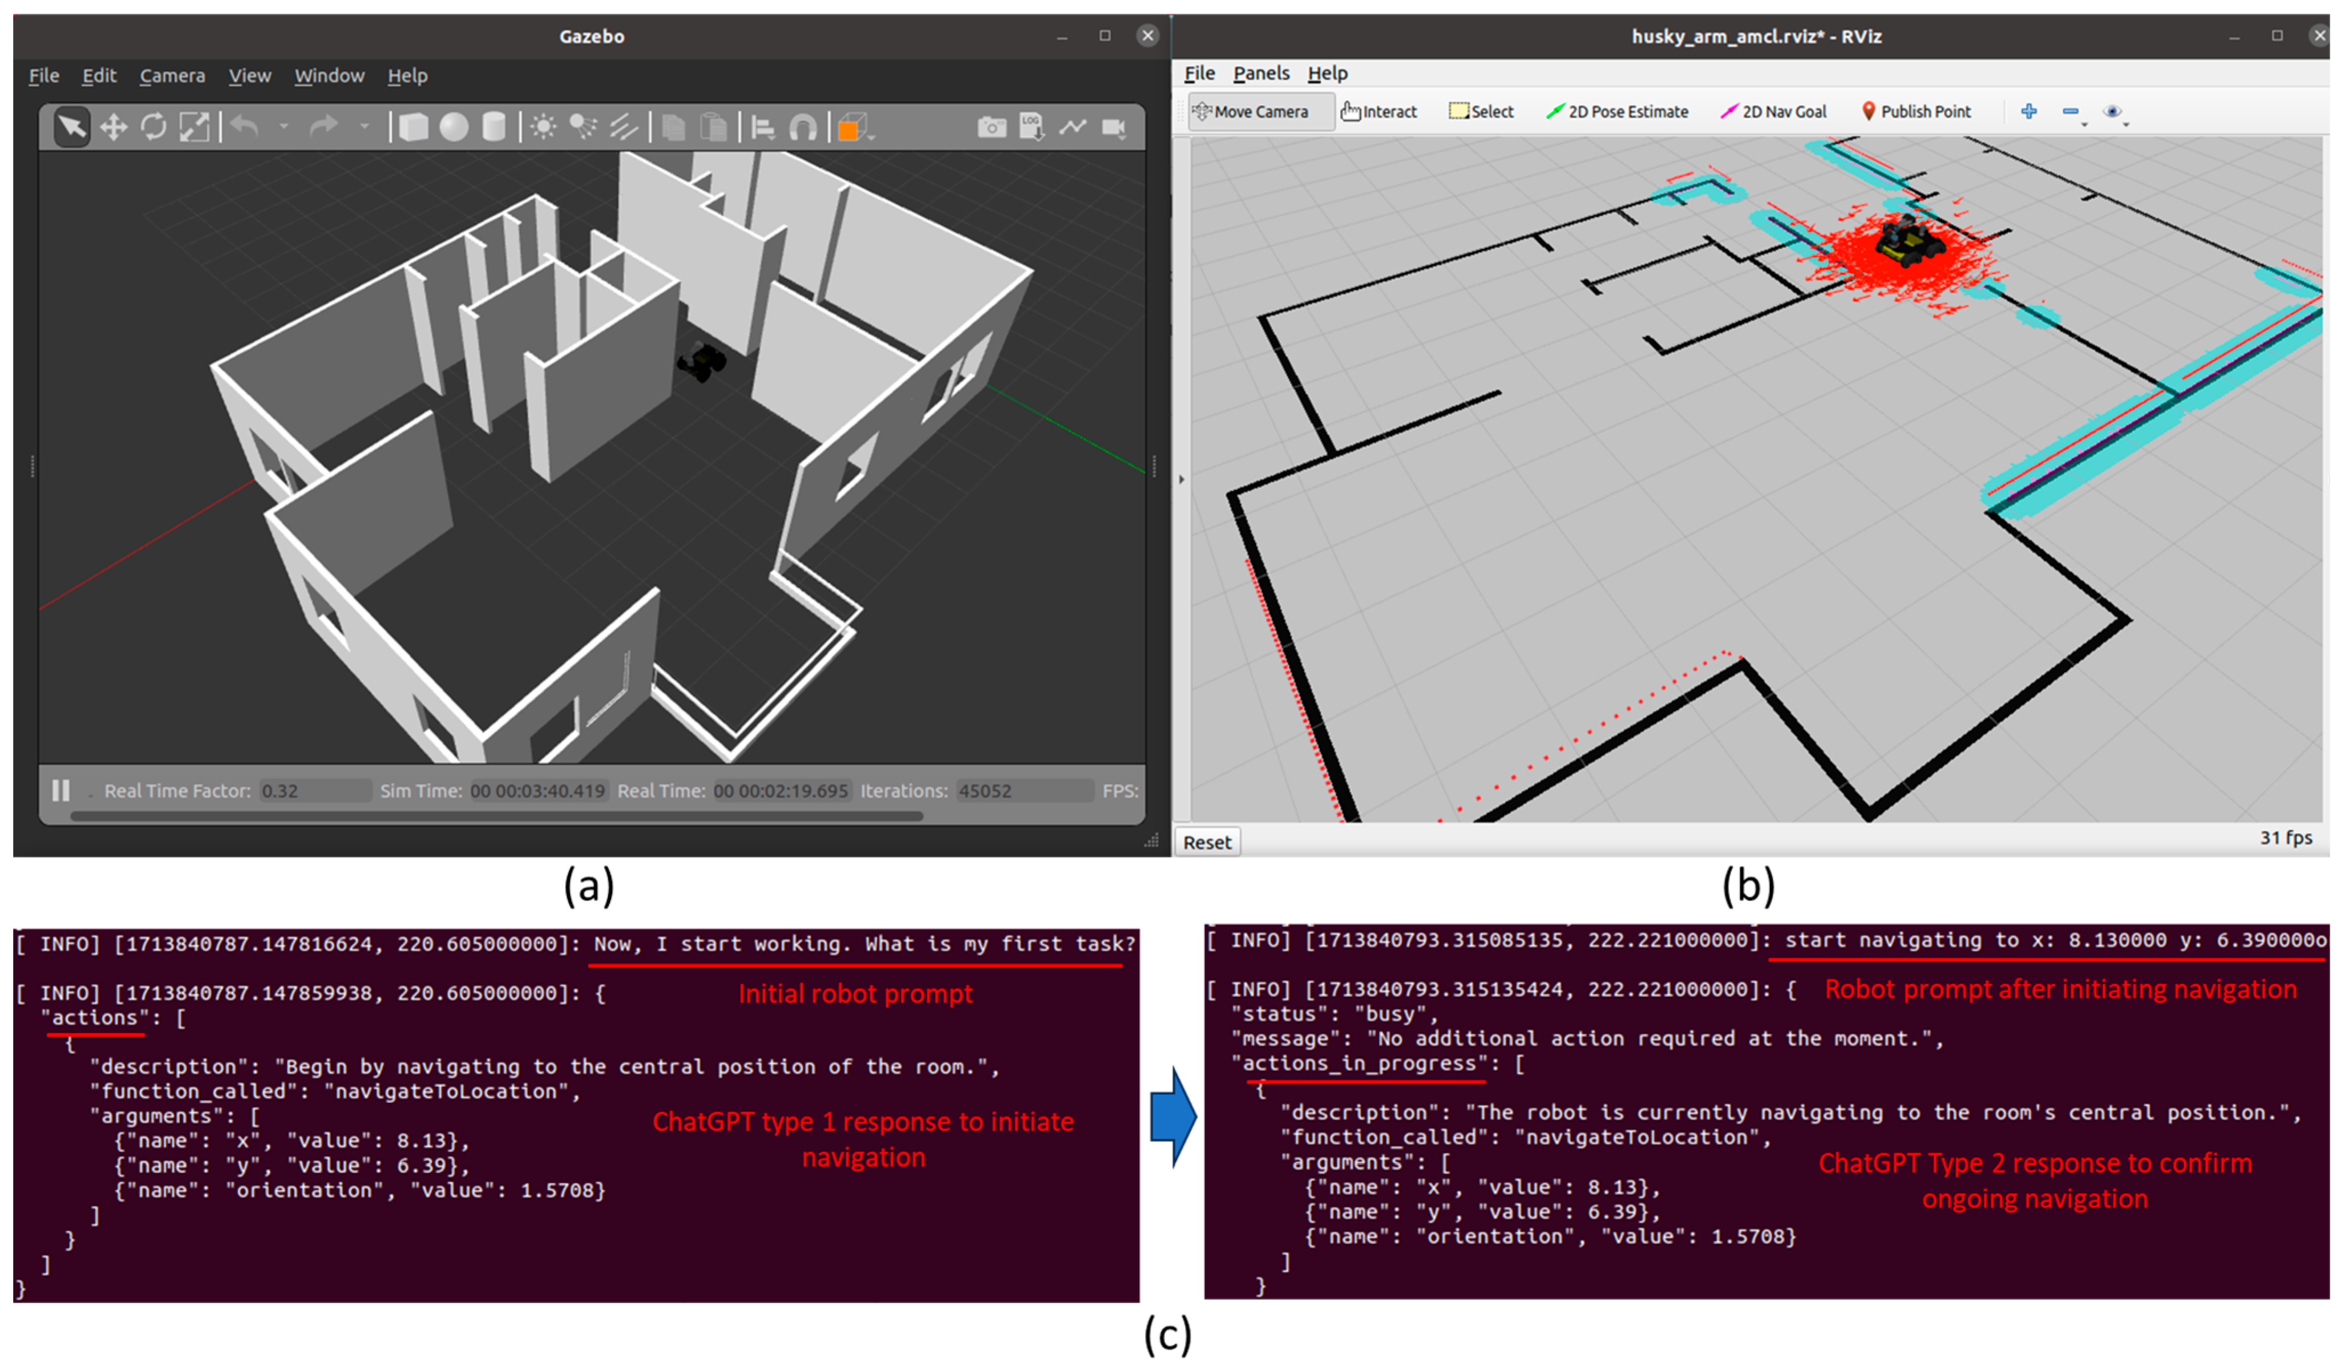Activate the Move Camera tool in RViz
The height and width of the screenshot is (1371, 2345).
point(1252,112)
